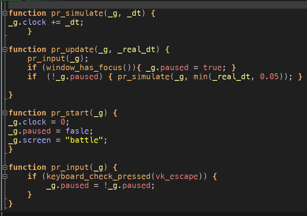Collapse the pr_start function fold marker

pos(5,113)
